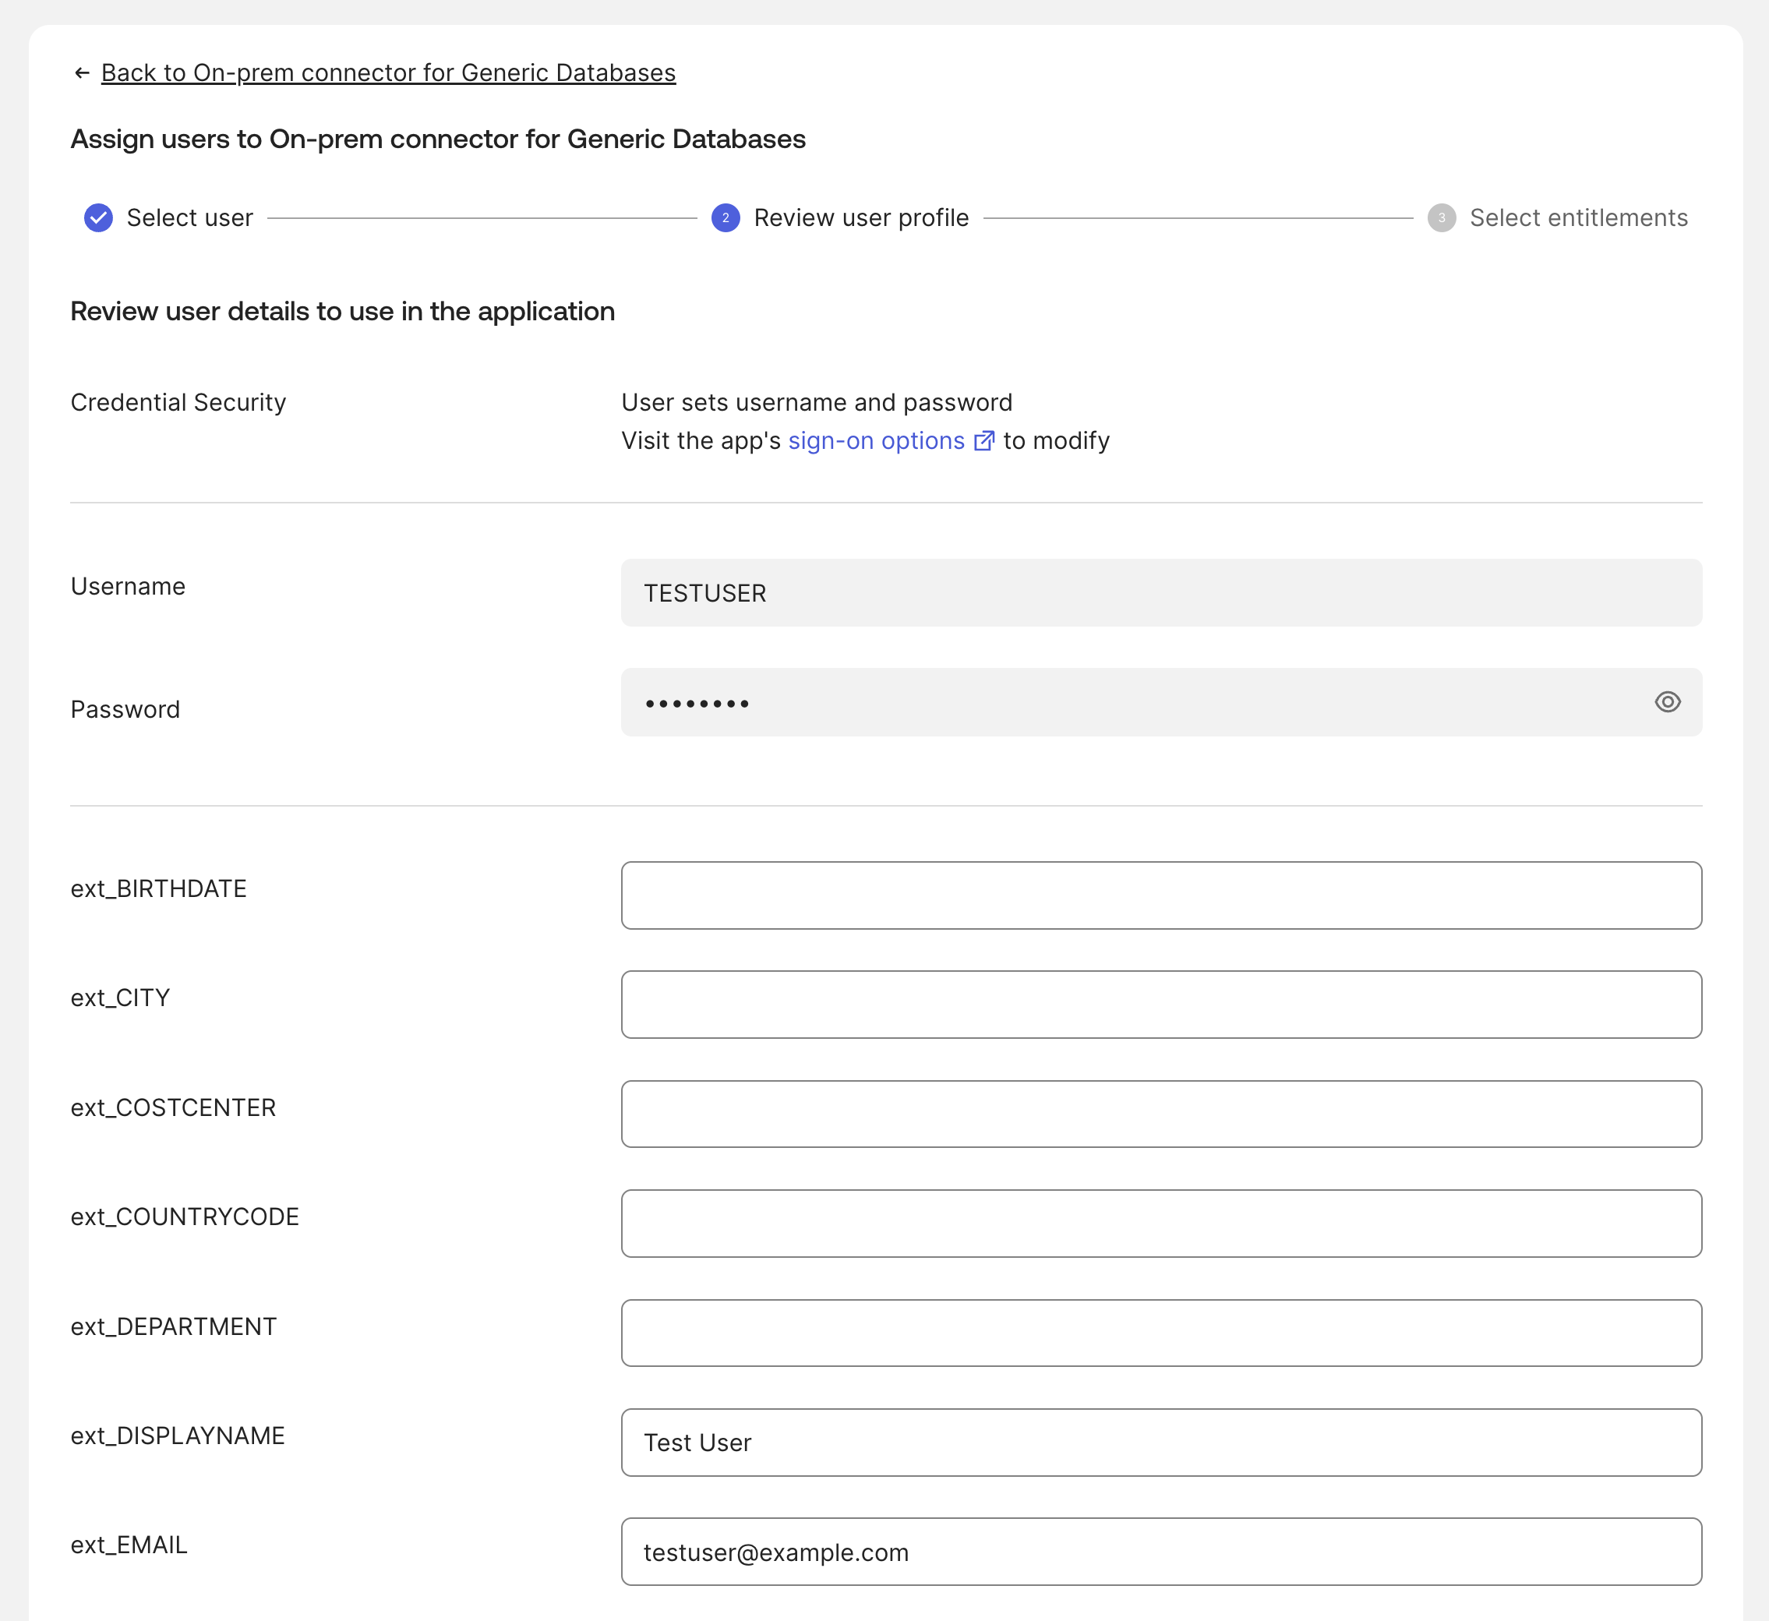Image resolution: width=1769 pixels, height=1621 pixels.
Task: Click the back arrow icon at top left
Action: point(82,72)
